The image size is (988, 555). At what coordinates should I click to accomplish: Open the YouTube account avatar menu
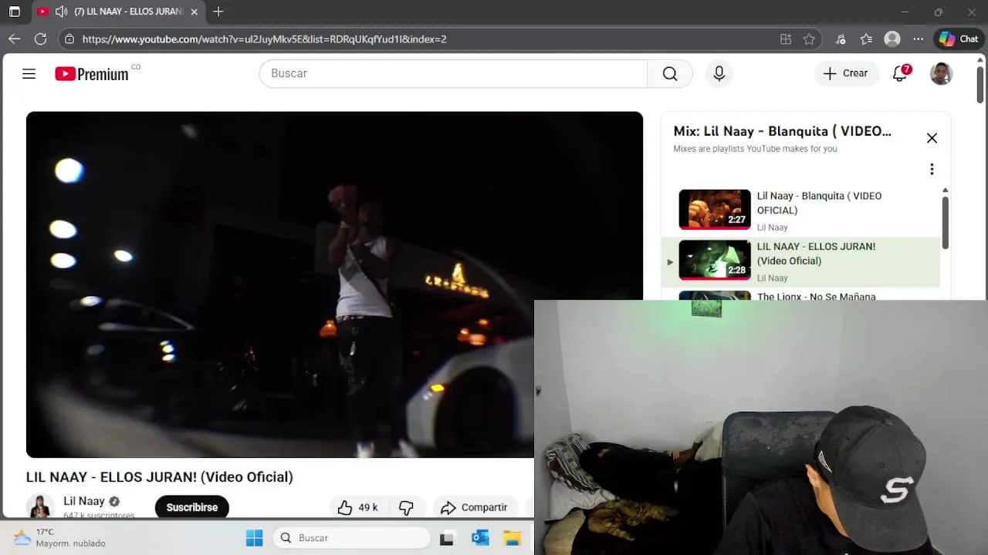pos(941,73)
